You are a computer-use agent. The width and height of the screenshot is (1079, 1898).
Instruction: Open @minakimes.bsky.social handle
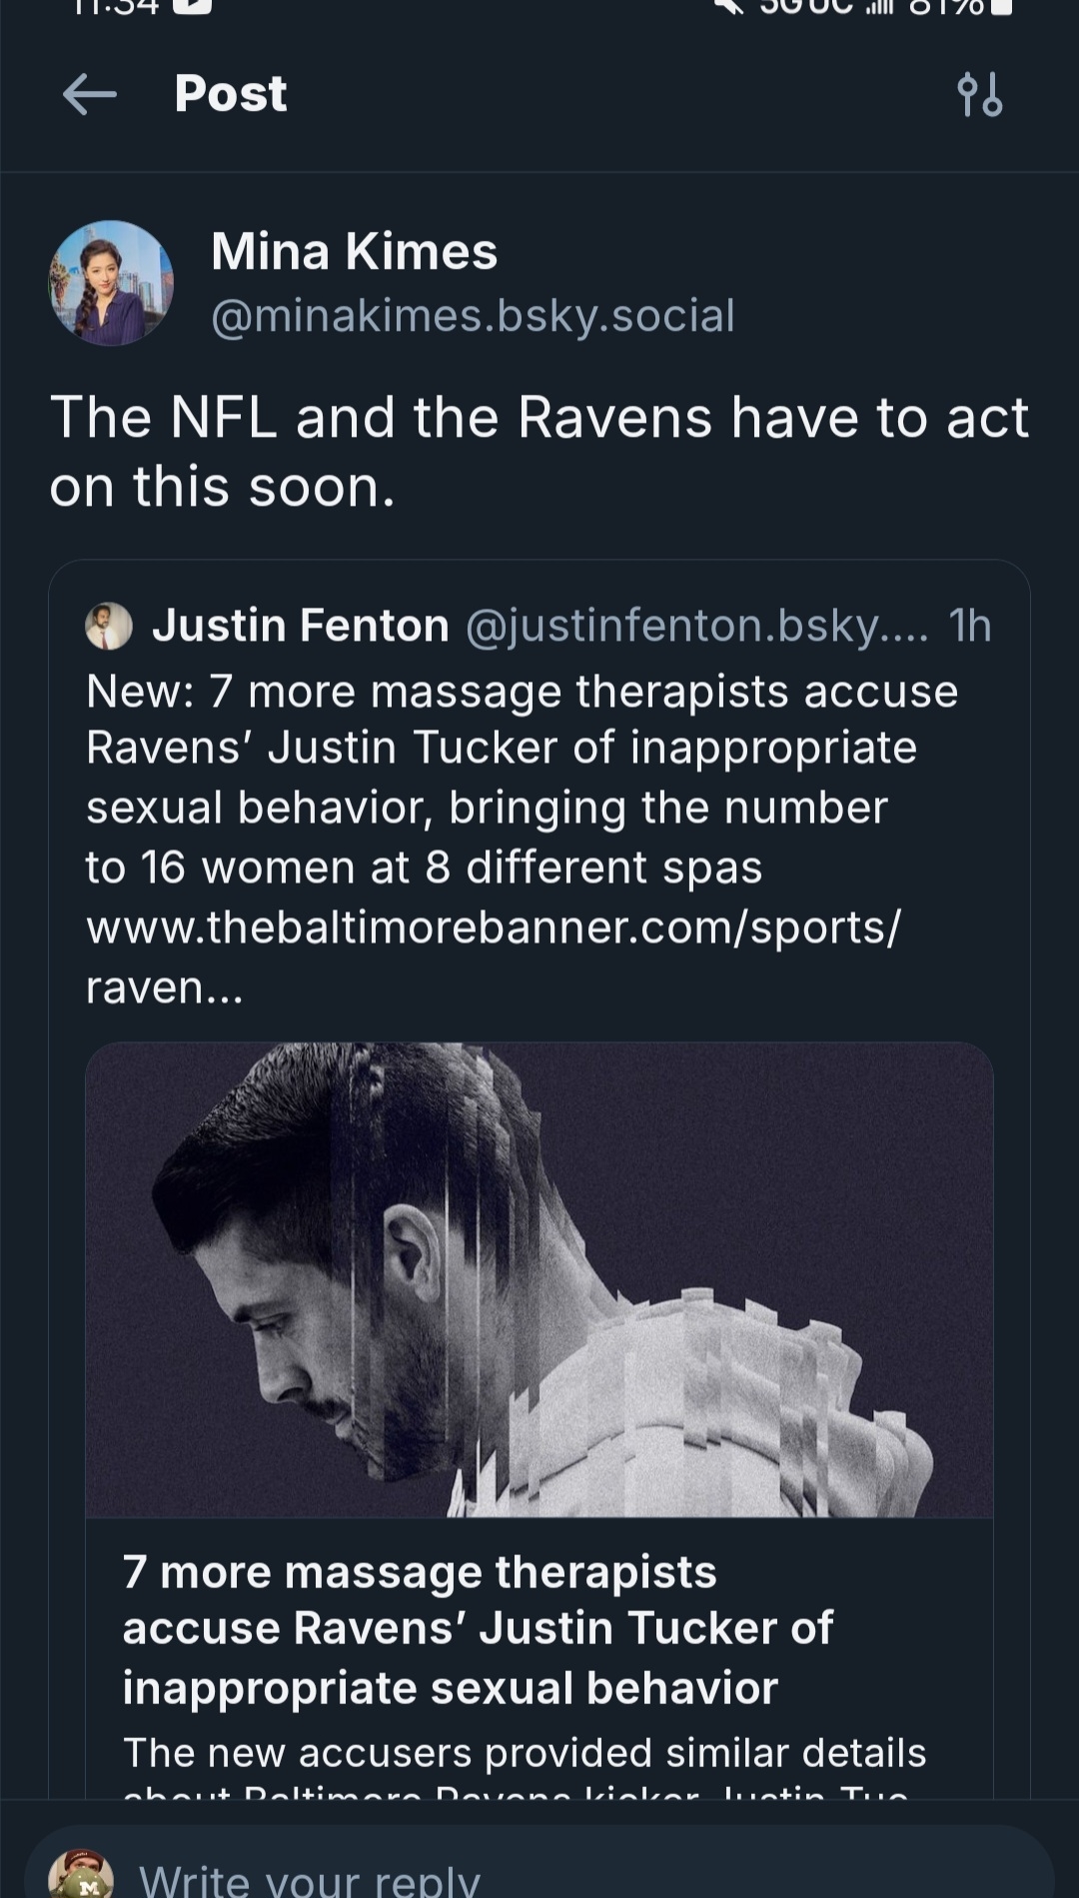473,316
